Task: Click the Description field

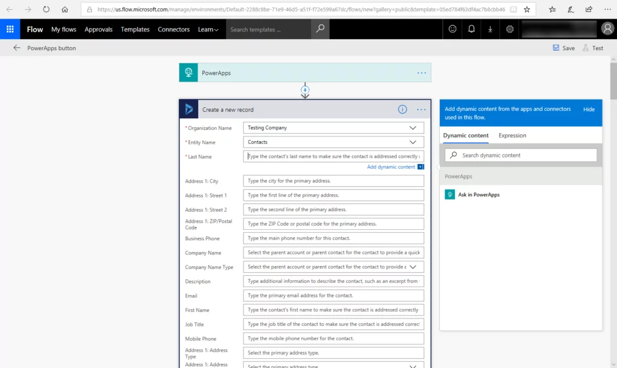Action: (x=333, y=281)
